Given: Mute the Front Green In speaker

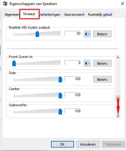Looking at the screenshot, I should click(x=87, y=63).
